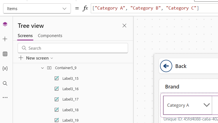218x123 pixels.
Task: Expand the Category A dropdown on canvas
Action: point(207,105)
